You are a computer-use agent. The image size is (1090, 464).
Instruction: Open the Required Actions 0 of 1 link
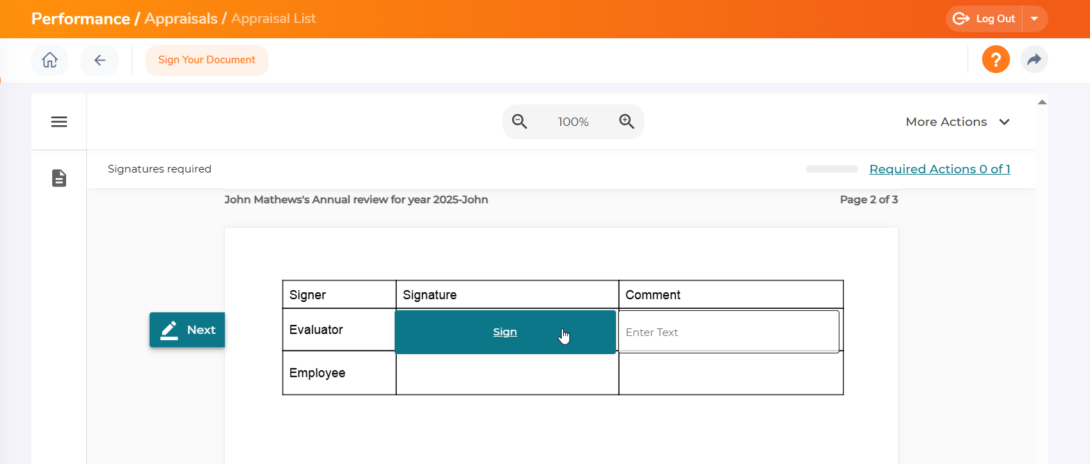click(940, 169)
